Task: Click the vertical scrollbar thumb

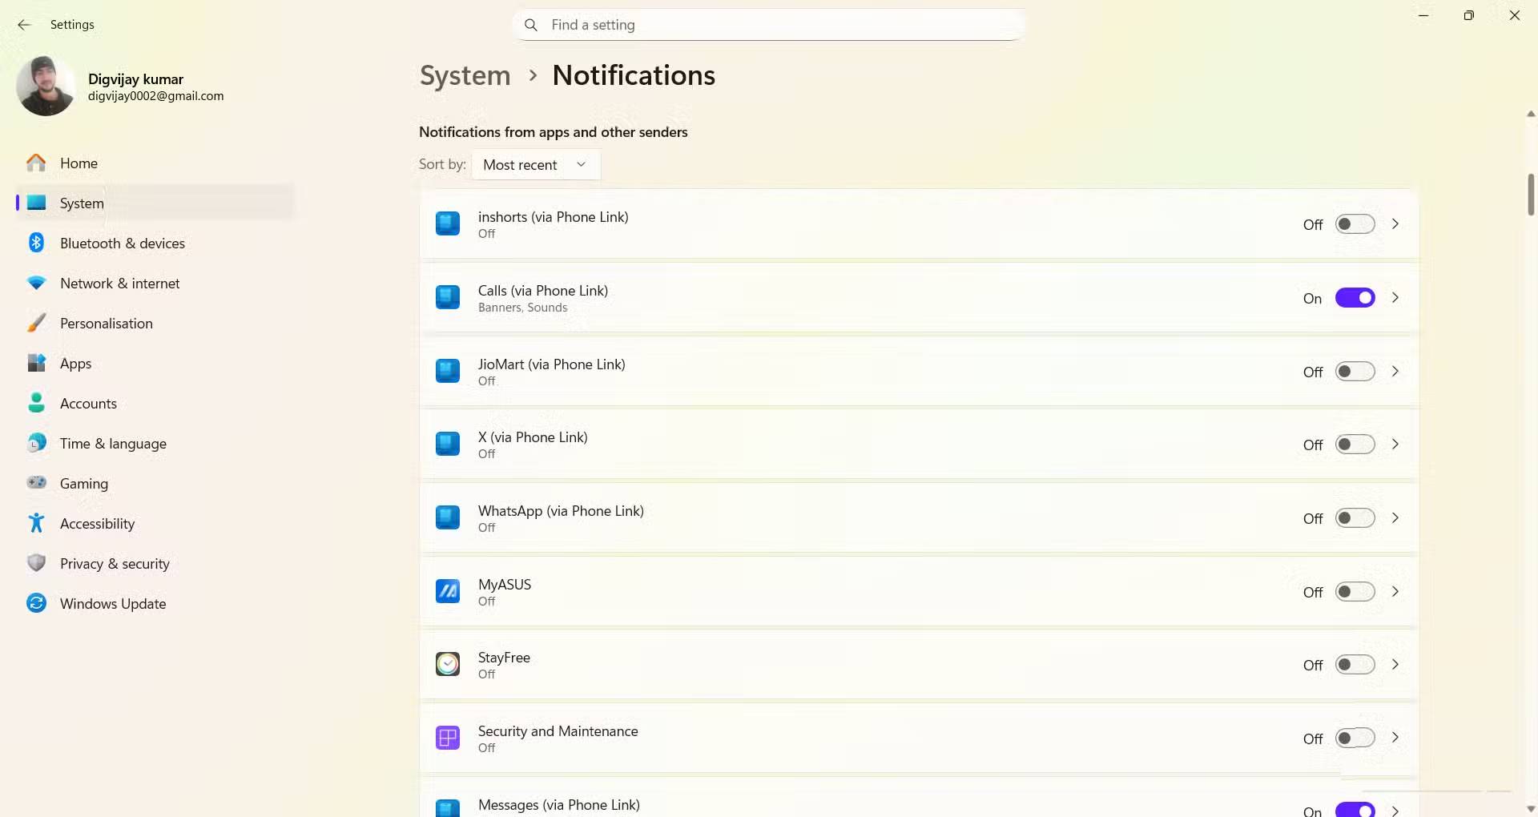Action: coord(1531,195)
